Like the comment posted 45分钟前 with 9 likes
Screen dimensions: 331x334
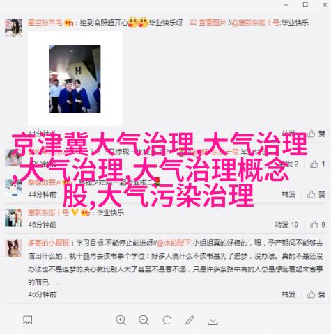tap(317, 225)
